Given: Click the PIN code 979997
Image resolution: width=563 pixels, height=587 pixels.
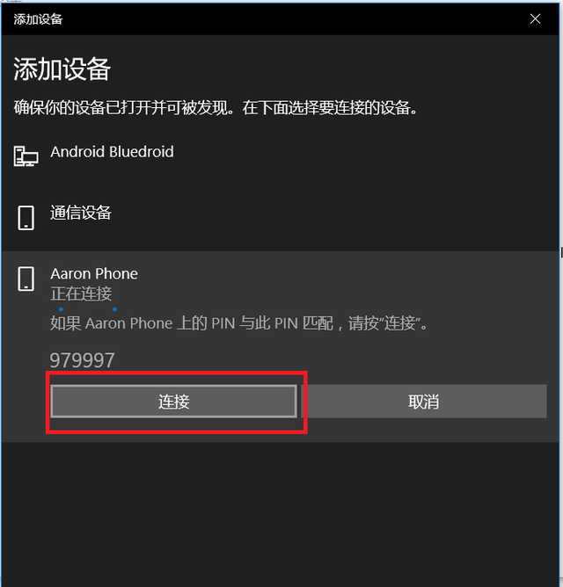Looking at the screenshot, I should (x=82, y=360).
